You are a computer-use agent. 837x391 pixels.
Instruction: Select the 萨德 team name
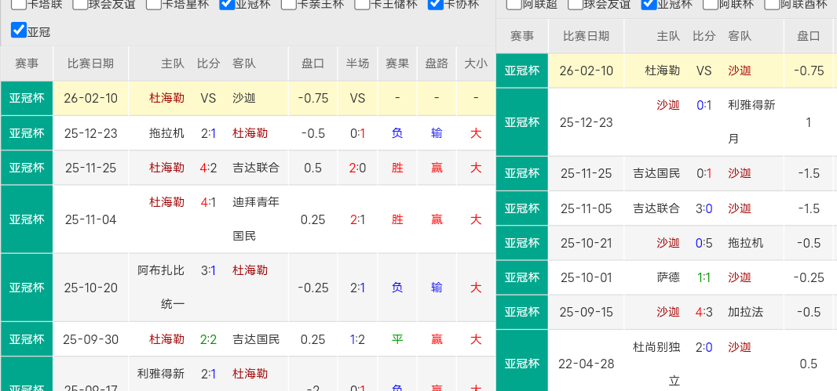coord(668,277)
